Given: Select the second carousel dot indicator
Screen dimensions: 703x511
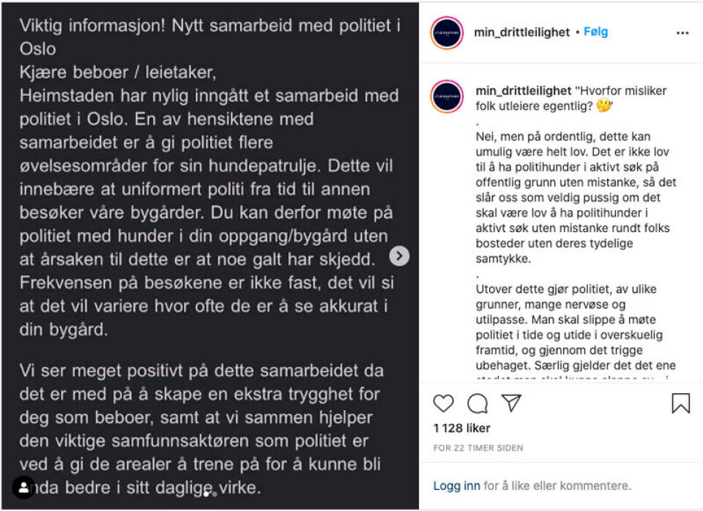Looking at the screenshot, I should coord(214,494).
